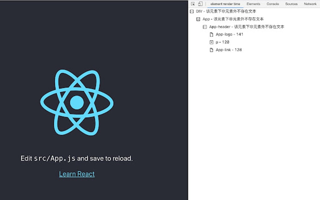Click the page icon beside App-logo
This screenshot has height=200, width=320.
(x=211, y=34)
